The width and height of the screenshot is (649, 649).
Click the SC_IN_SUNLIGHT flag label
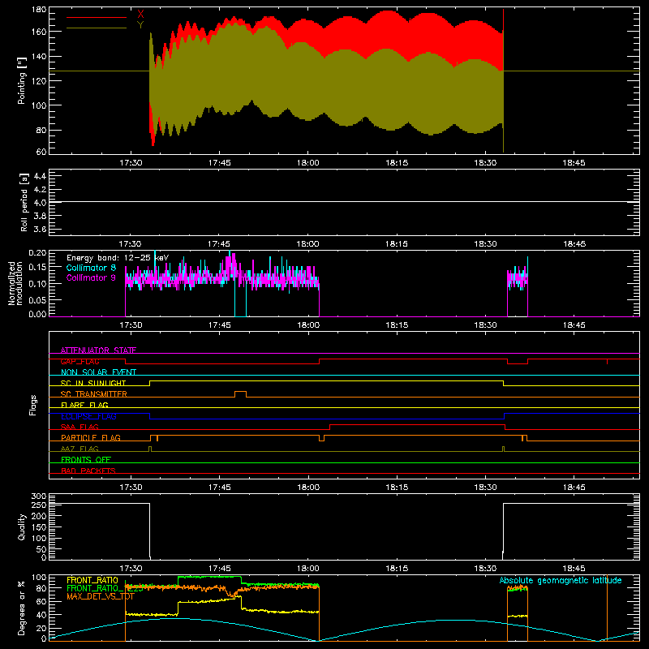[93, 383]
